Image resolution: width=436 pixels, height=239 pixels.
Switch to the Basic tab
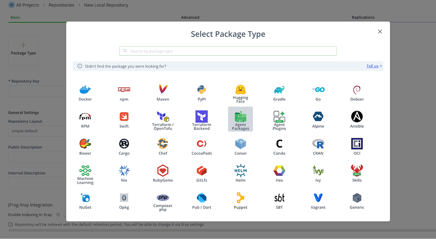(15, 17)
